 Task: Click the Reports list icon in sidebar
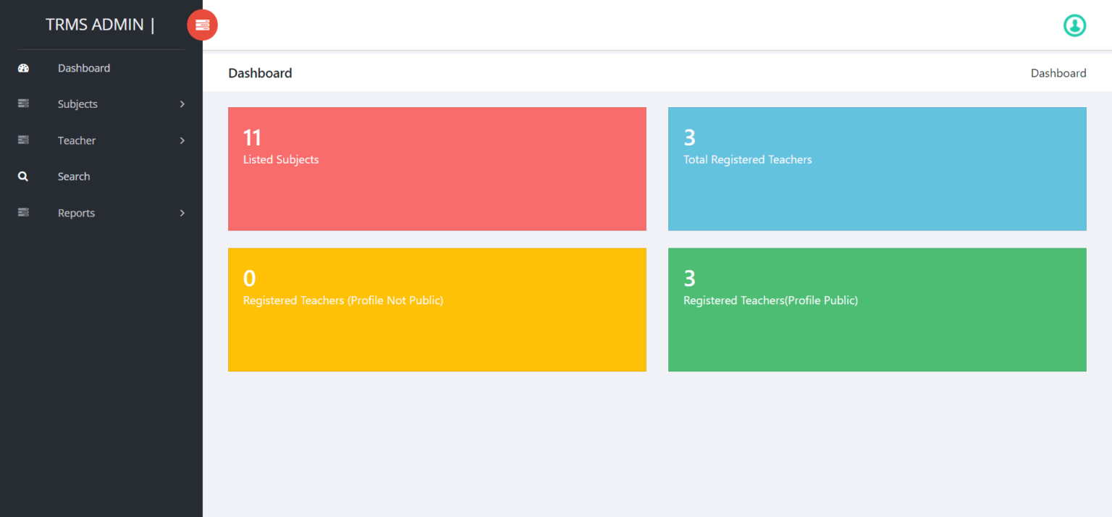pos(23,212)
